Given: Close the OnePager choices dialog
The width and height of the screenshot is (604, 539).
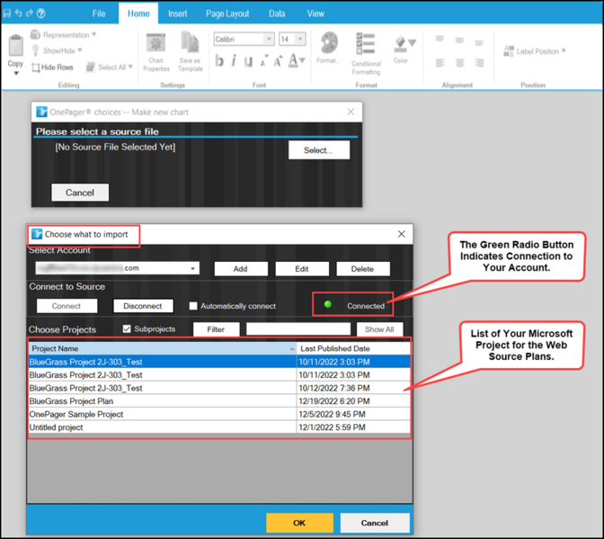Looking at the screenshot, I should click(x=351, y=112).
